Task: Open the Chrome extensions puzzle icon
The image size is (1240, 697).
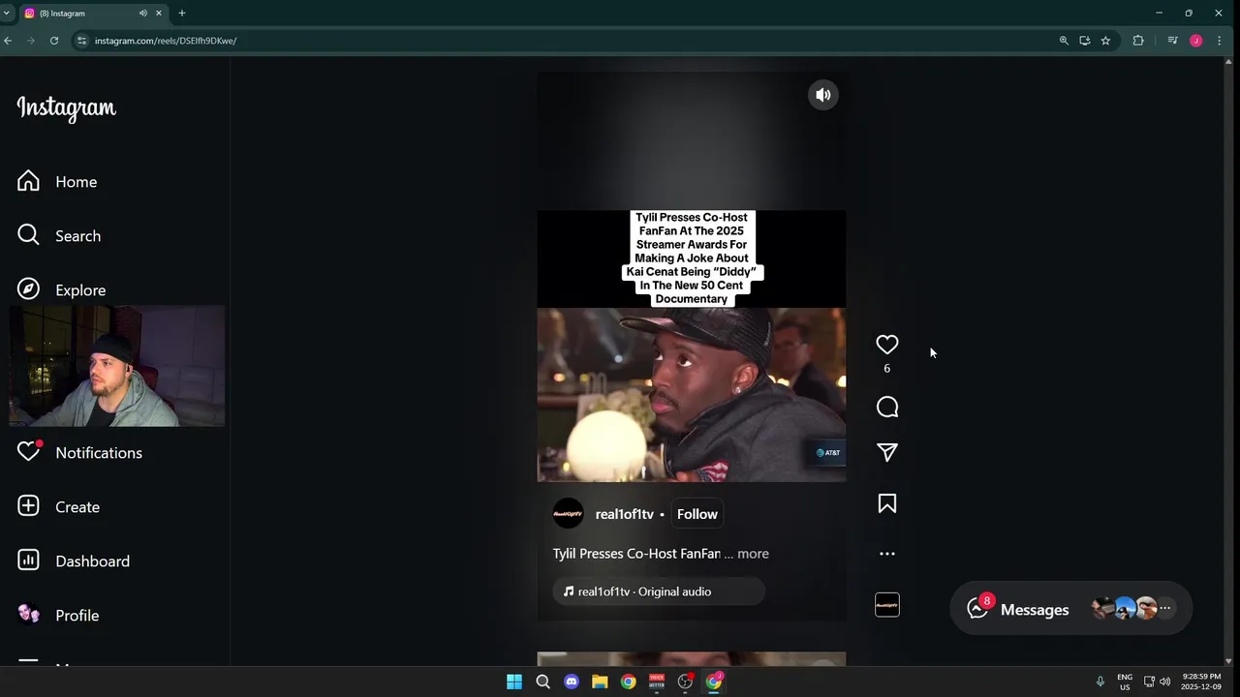Action: point(1138,41)
